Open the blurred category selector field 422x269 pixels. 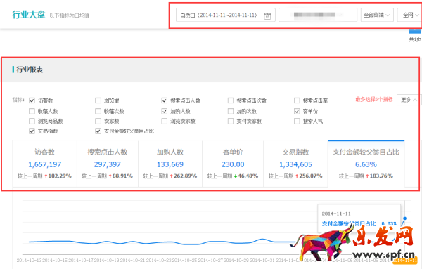tap(318, 15)
